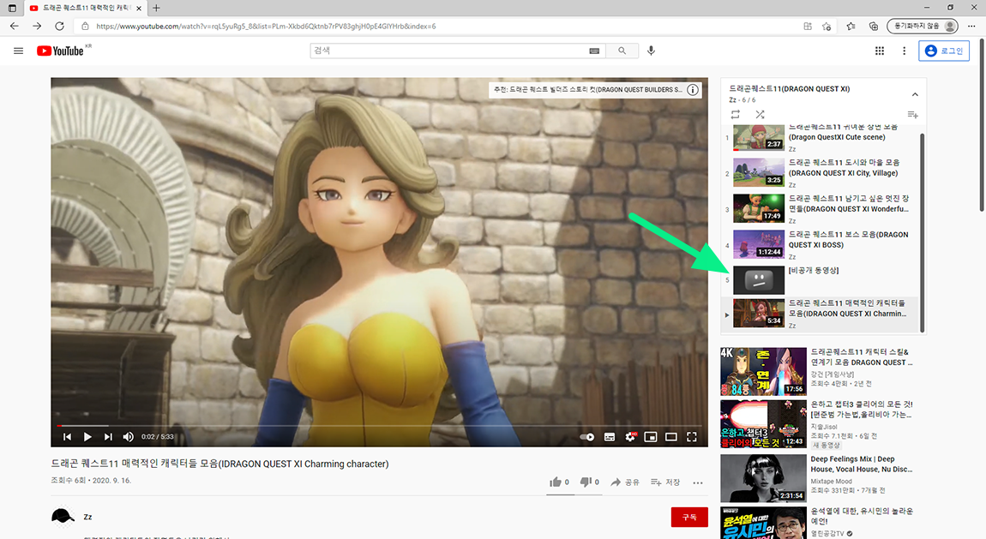Click the magnifier search button
Image resolution: width=986 pixels, height=539 pixels.
(622, 51)
